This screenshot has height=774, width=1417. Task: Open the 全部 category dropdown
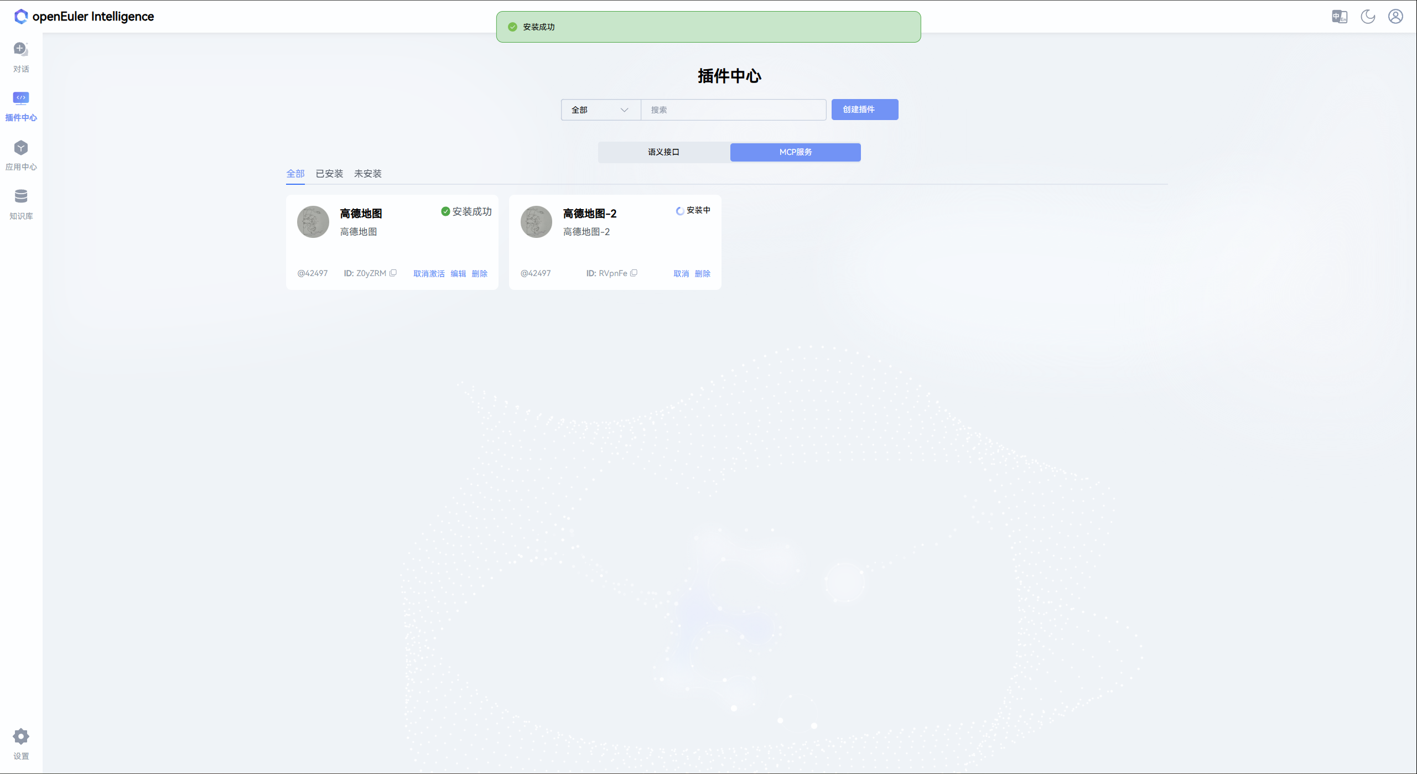pos(599,110)
